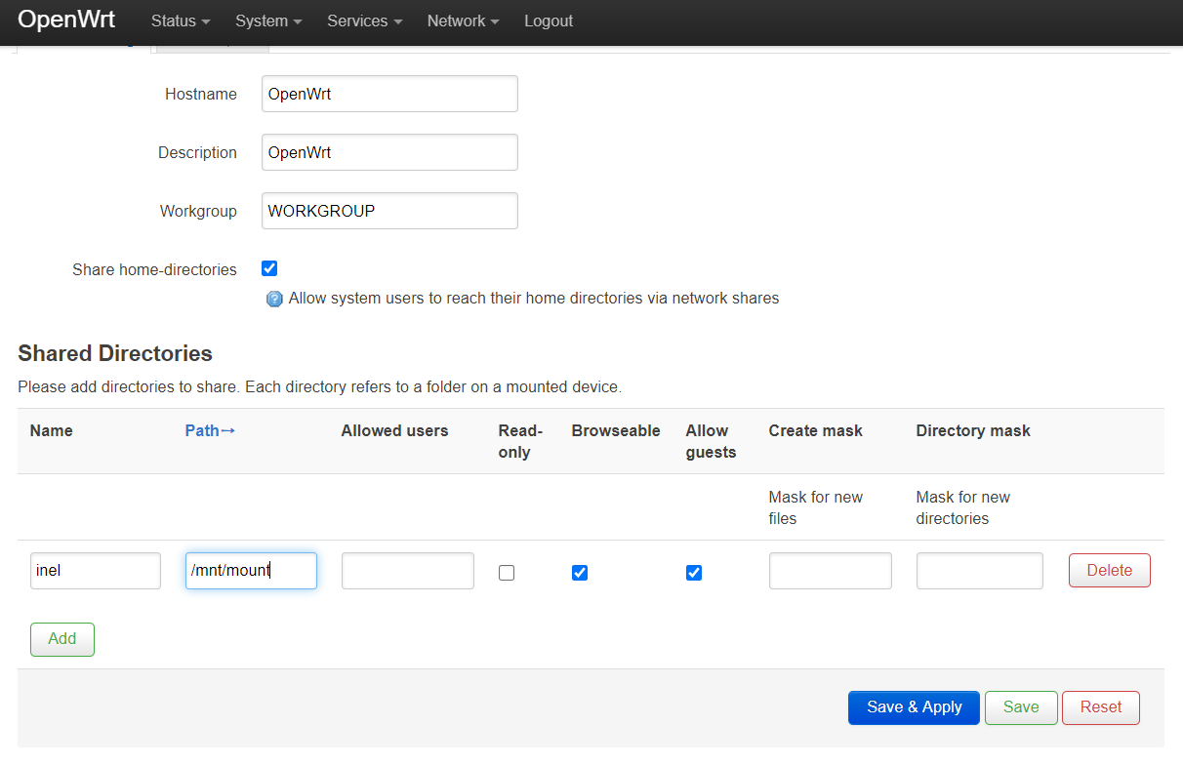Delete the inel shared directory
The height and width of the screenshot is (766, 1183).
1110,571
